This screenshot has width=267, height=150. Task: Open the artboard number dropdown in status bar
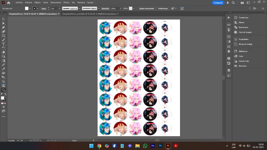[x=48, y=141]
